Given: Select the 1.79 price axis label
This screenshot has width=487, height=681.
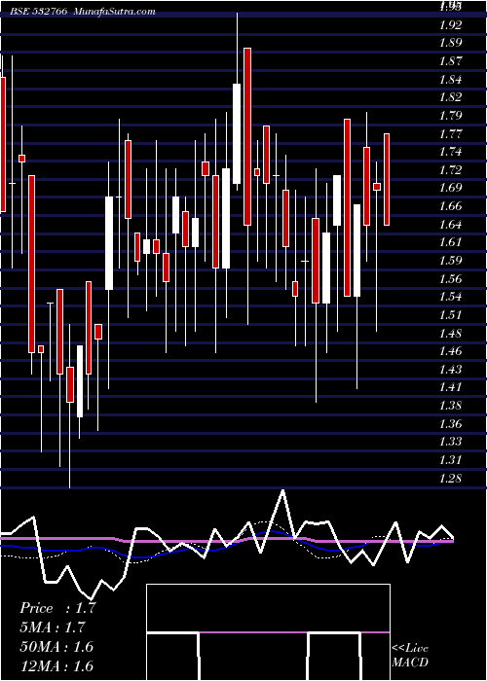Looking at the screenshot, I should (450, 116).
